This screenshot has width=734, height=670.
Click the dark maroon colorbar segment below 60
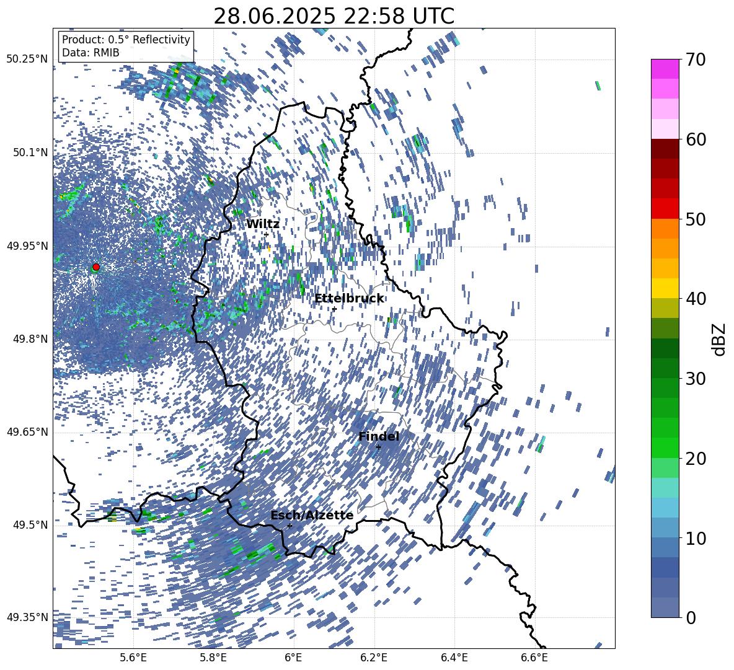[665, 149]
